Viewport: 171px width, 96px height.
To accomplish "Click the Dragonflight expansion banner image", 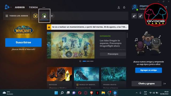I will [71, 45].
